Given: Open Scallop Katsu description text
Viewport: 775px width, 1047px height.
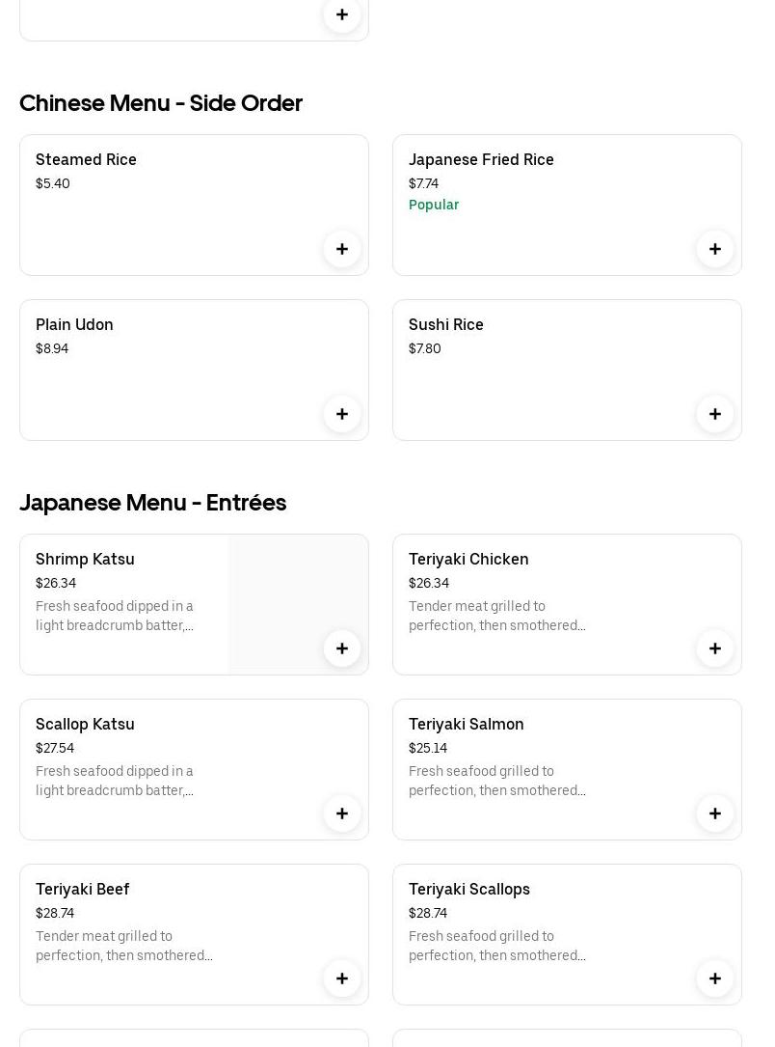Looking at the screenshot, I should 115,781.
